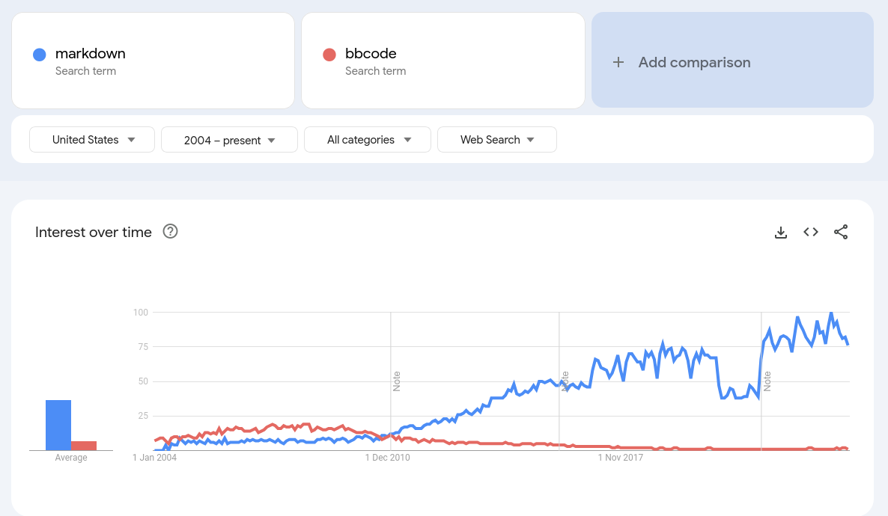The width and height of the screenshot is (888, 516).
Task: Click the blue markdown average bar
Action: tap(58, 425)
